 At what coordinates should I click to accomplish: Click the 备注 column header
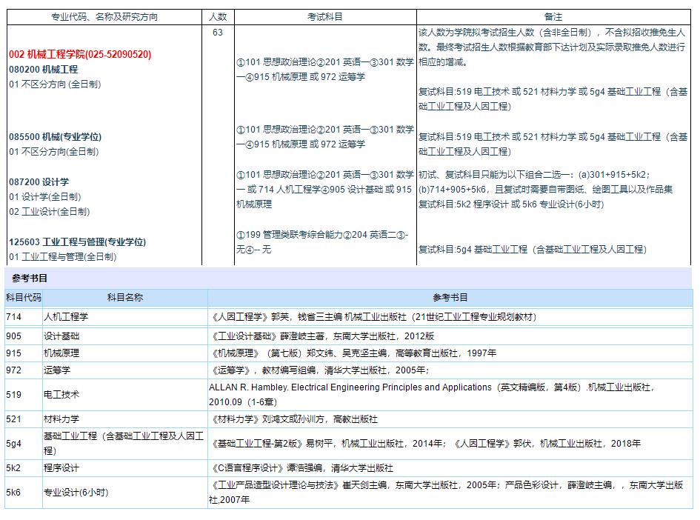553,17
